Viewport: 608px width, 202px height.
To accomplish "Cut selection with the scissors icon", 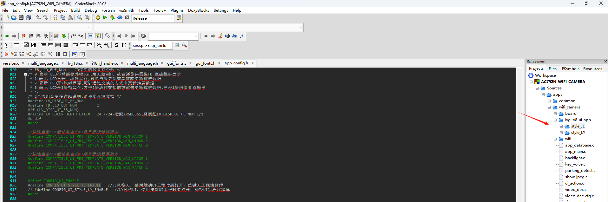I will coord(56,18).
